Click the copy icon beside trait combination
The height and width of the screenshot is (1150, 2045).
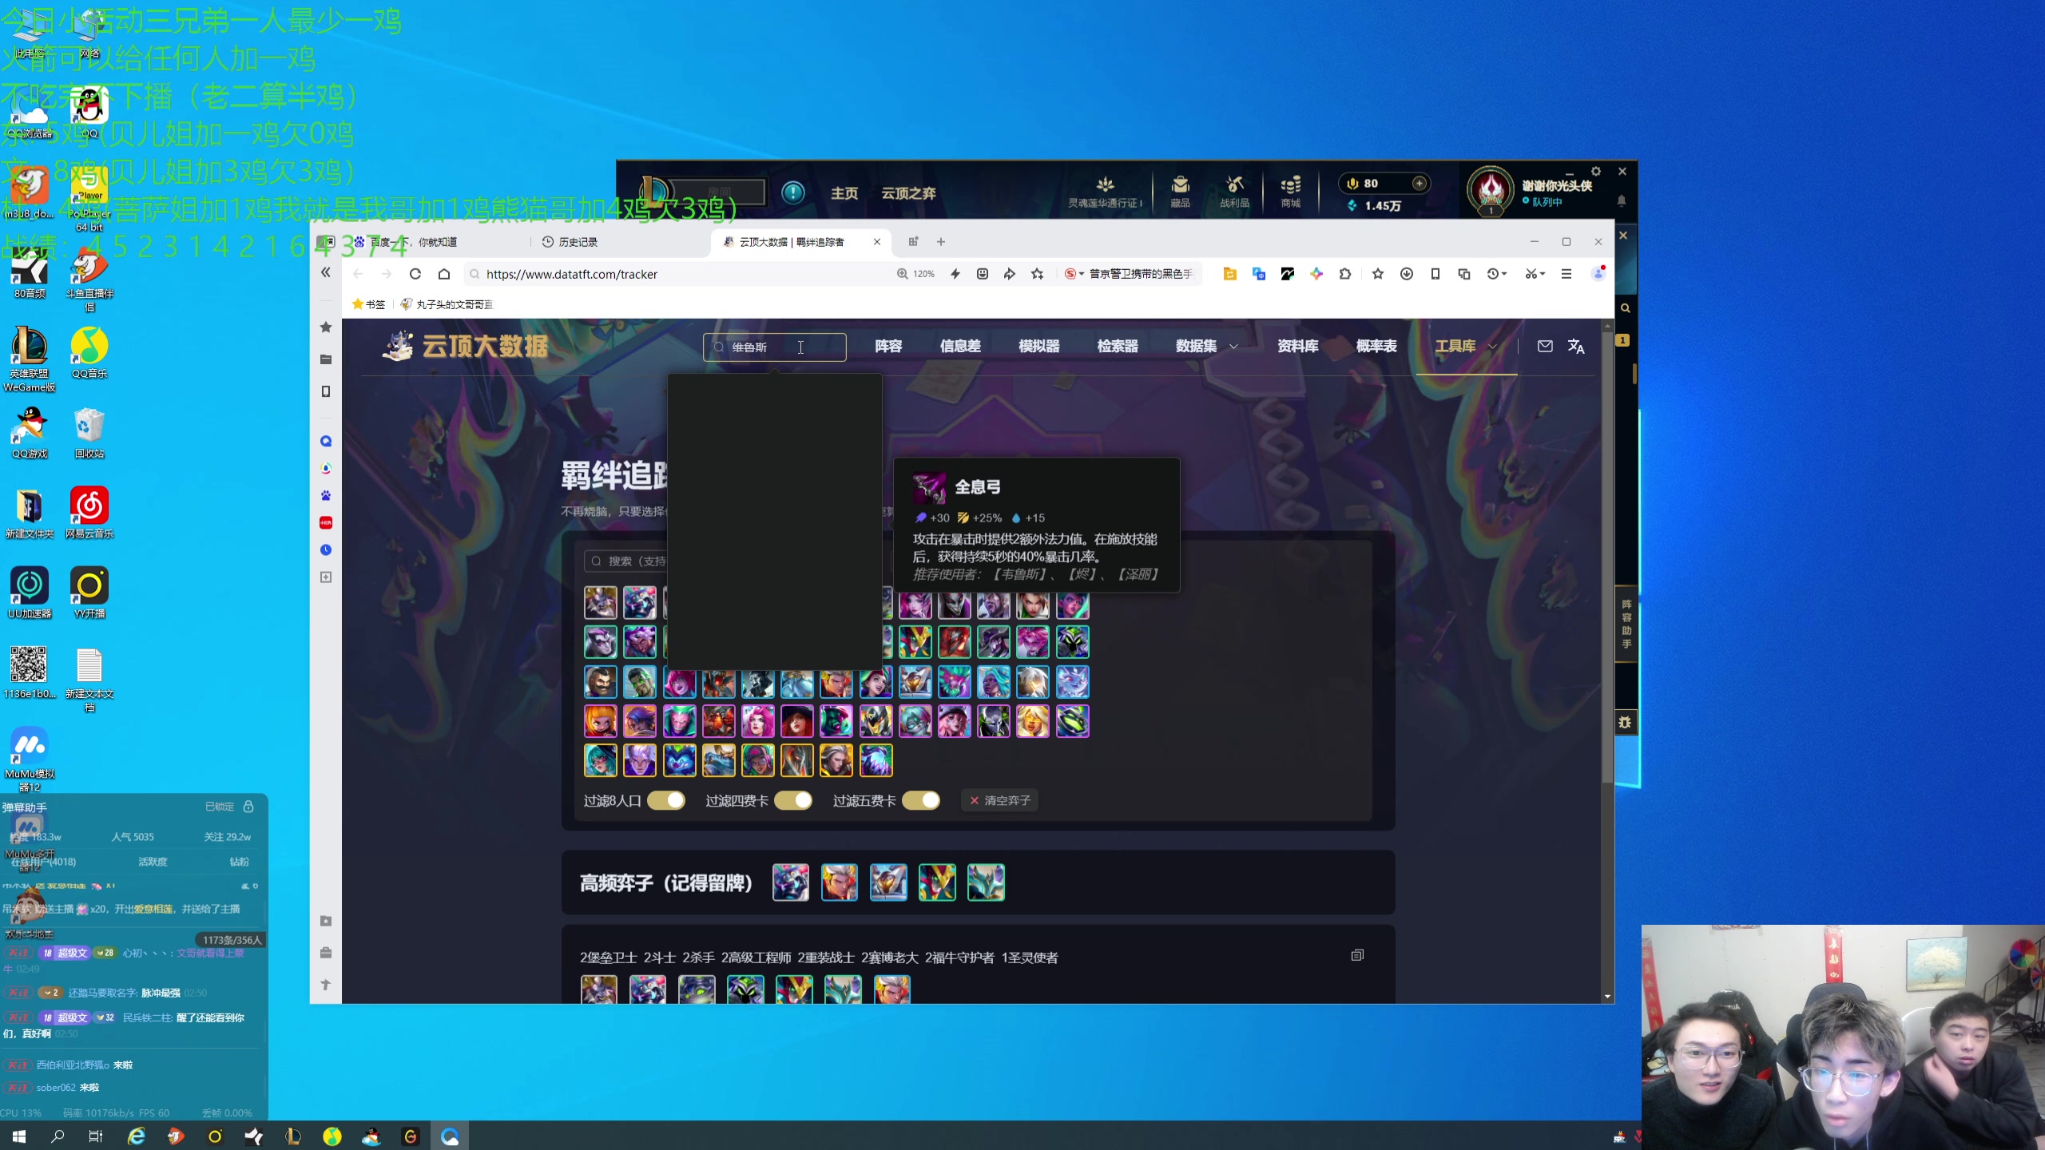coord(1357,955)
